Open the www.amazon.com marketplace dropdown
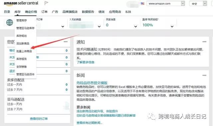 point(166,4)
